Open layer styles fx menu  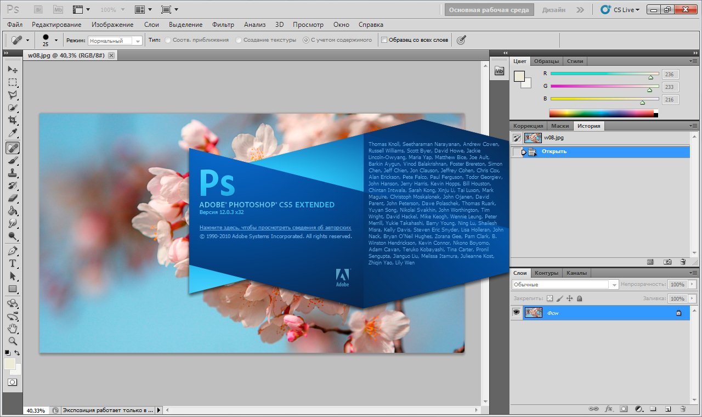tap(609, 409)
